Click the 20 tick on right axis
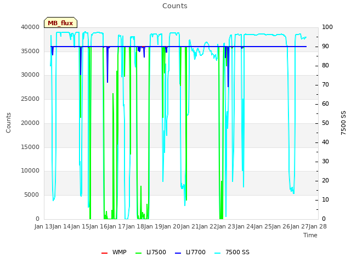This screenshot has width=351, height=263. pyautogui.click(x=325, y=180)
